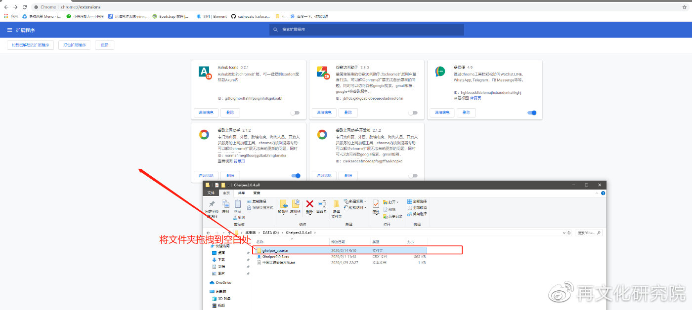This screenshot has width=692, height=310.
Task: Open 背景页 link of 多信使 extension
Action: (x=476, y=98)
